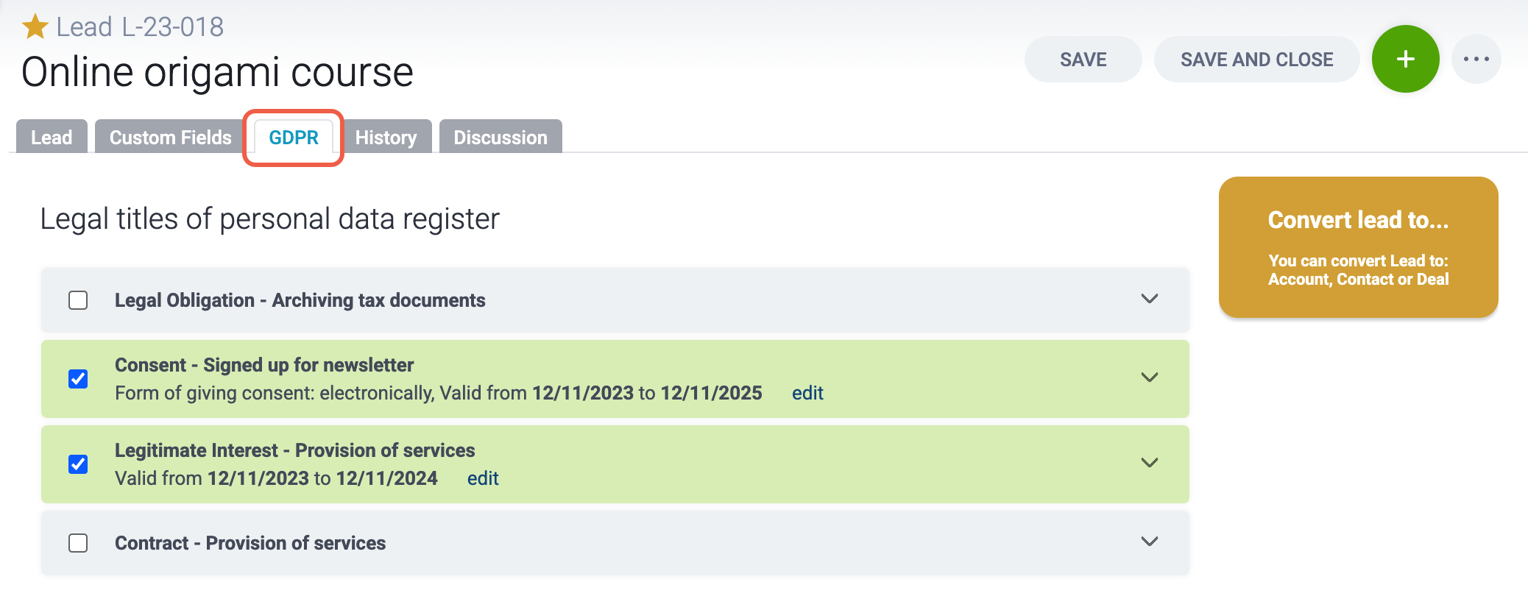Viewport: 1528px width, 596px height.
Task: Click edit link for Consent validity
Action: pos(807,393)
